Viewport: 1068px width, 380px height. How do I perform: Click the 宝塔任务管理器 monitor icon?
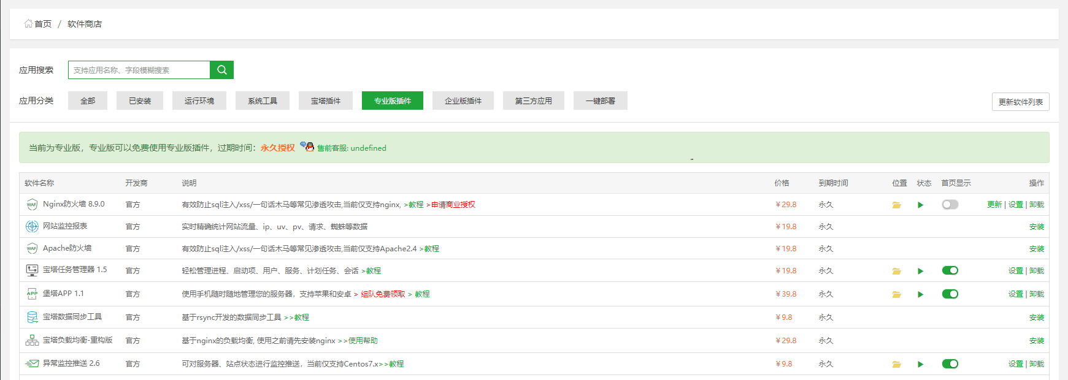pos(32,270)
